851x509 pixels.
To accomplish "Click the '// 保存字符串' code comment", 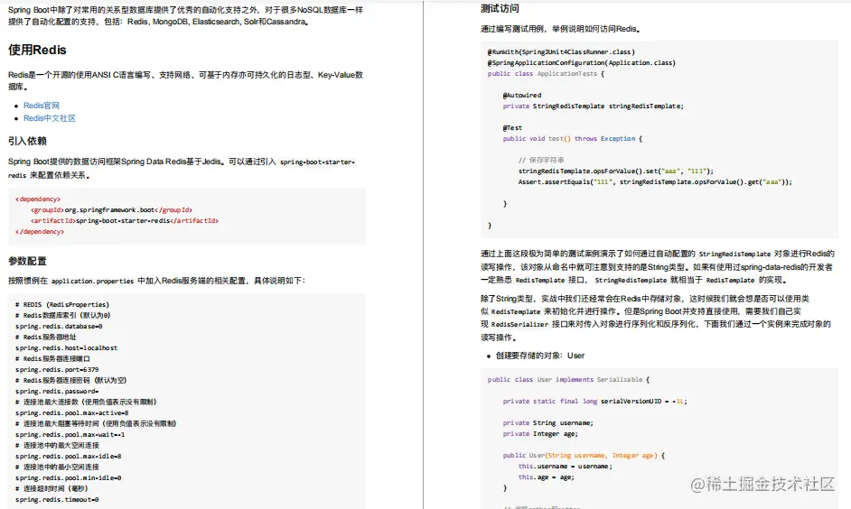I will tap(541, 161).
